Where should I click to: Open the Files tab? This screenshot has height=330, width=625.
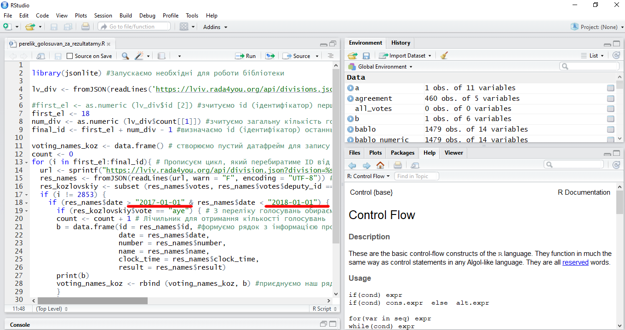355,153
